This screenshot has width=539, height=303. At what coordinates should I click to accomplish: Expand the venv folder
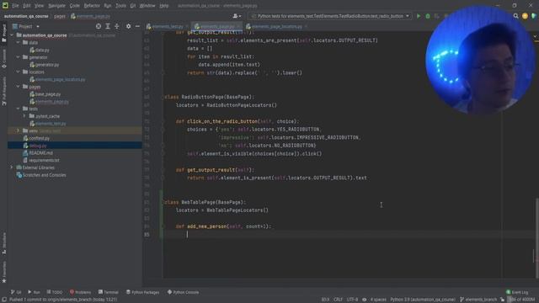tap(19, 130)
